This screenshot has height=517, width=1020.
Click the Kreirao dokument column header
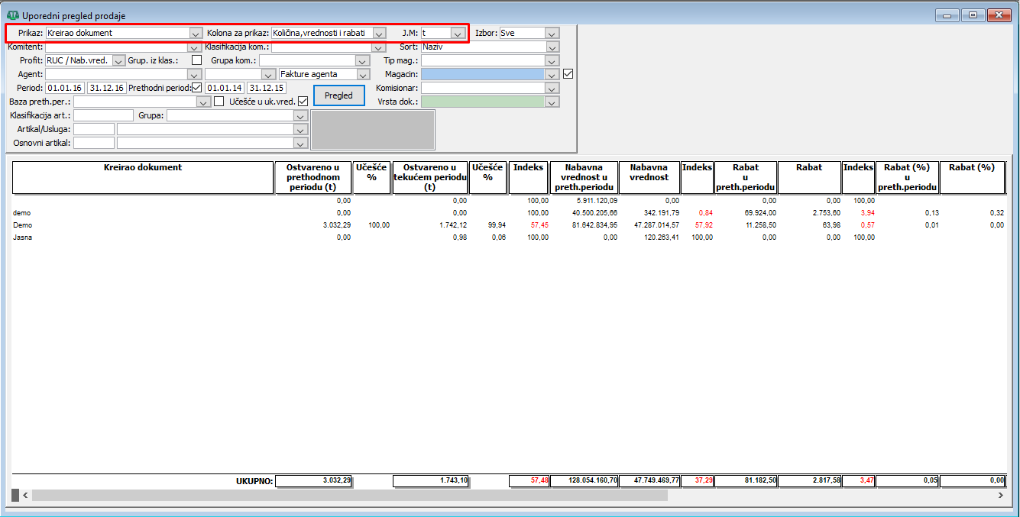click(143, 177)
